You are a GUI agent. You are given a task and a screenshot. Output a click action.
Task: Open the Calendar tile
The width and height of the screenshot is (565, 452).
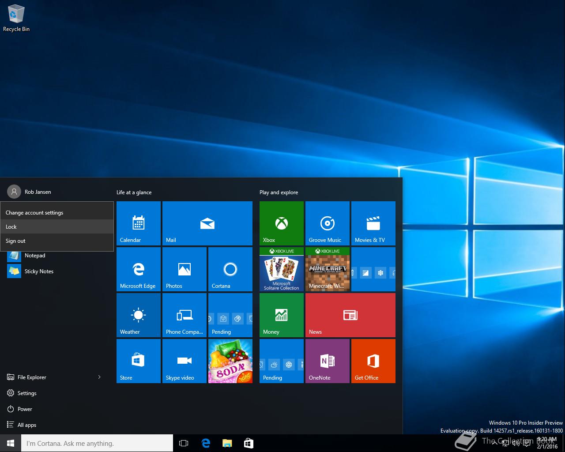(x=139, y=223)
